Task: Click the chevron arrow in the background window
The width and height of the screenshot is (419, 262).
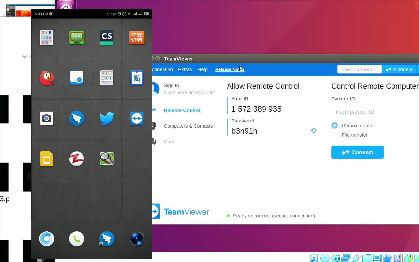Action: click(25, 57)
